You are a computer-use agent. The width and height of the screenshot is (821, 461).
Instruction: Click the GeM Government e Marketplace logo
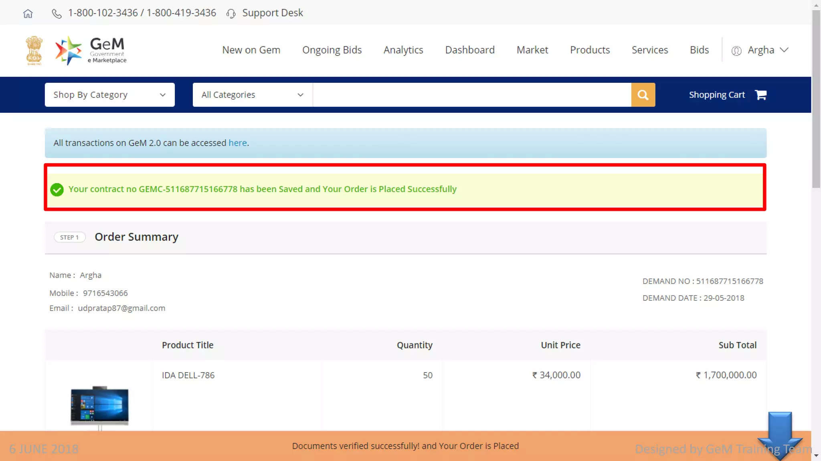tap(91, 50)
